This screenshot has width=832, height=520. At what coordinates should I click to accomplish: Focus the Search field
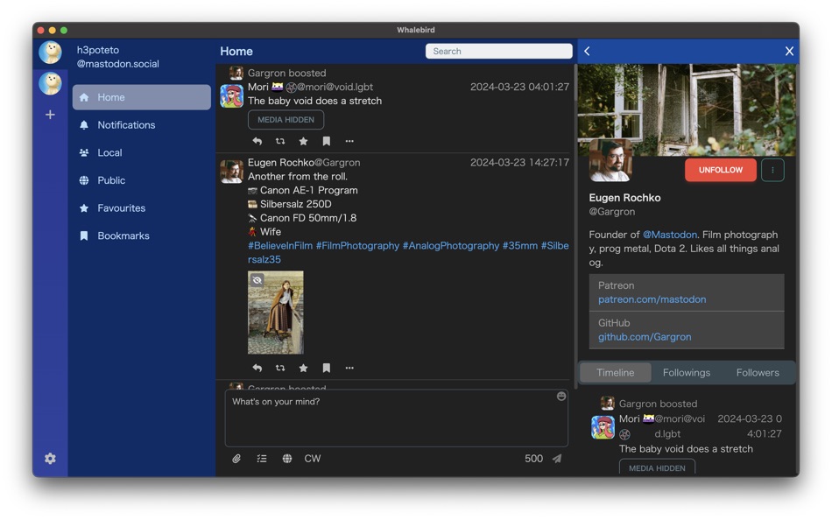click(x=499, y=51)
